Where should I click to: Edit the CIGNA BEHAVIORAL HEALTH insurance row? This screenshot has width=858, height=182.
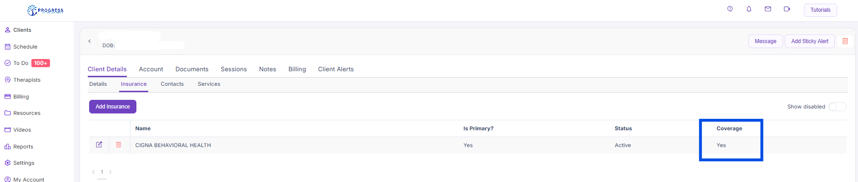click(x=99, y=145)
